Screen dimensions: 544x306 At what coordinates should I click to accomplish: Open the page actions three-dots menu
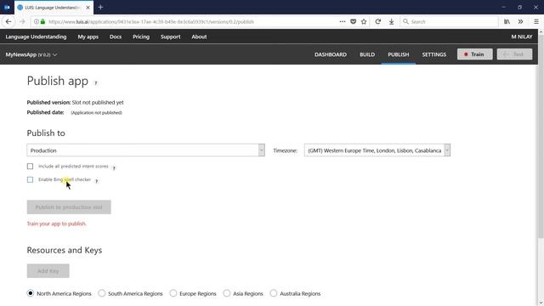pos(343,21)
